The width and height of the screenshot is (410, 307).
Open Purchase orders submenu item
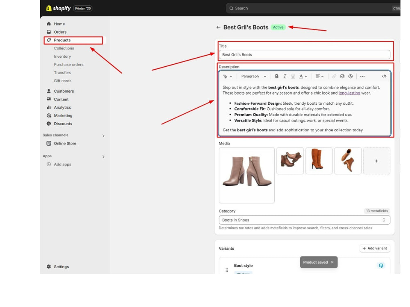pyautogui.click(x=68, y=65)
